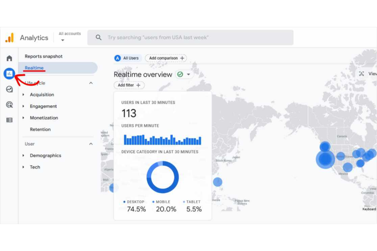
Task: Click the full-screen map view icon
Action: [x=361, y=74]
